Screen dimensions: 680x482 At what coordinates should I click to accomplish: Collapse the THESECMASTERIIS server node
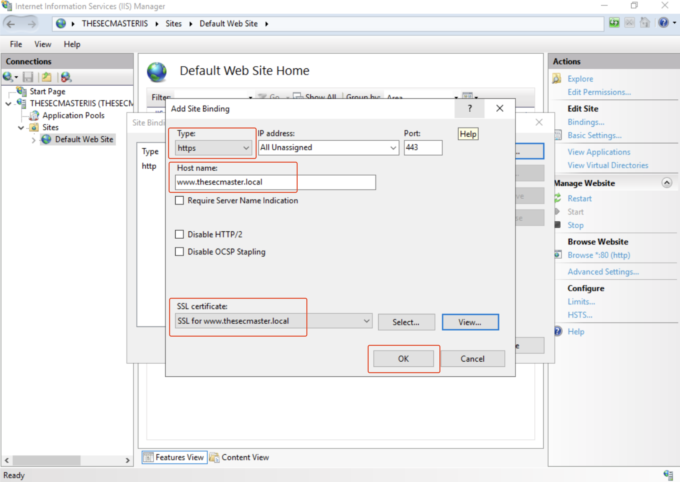9,104
